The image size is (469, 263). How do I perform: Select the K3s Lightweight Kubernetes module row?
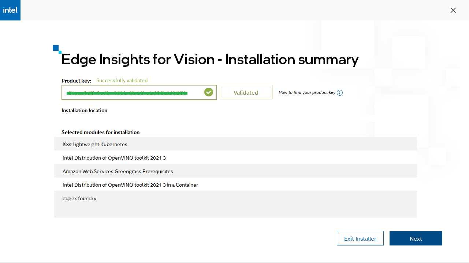pyautogui.click(x=235, y=144)
